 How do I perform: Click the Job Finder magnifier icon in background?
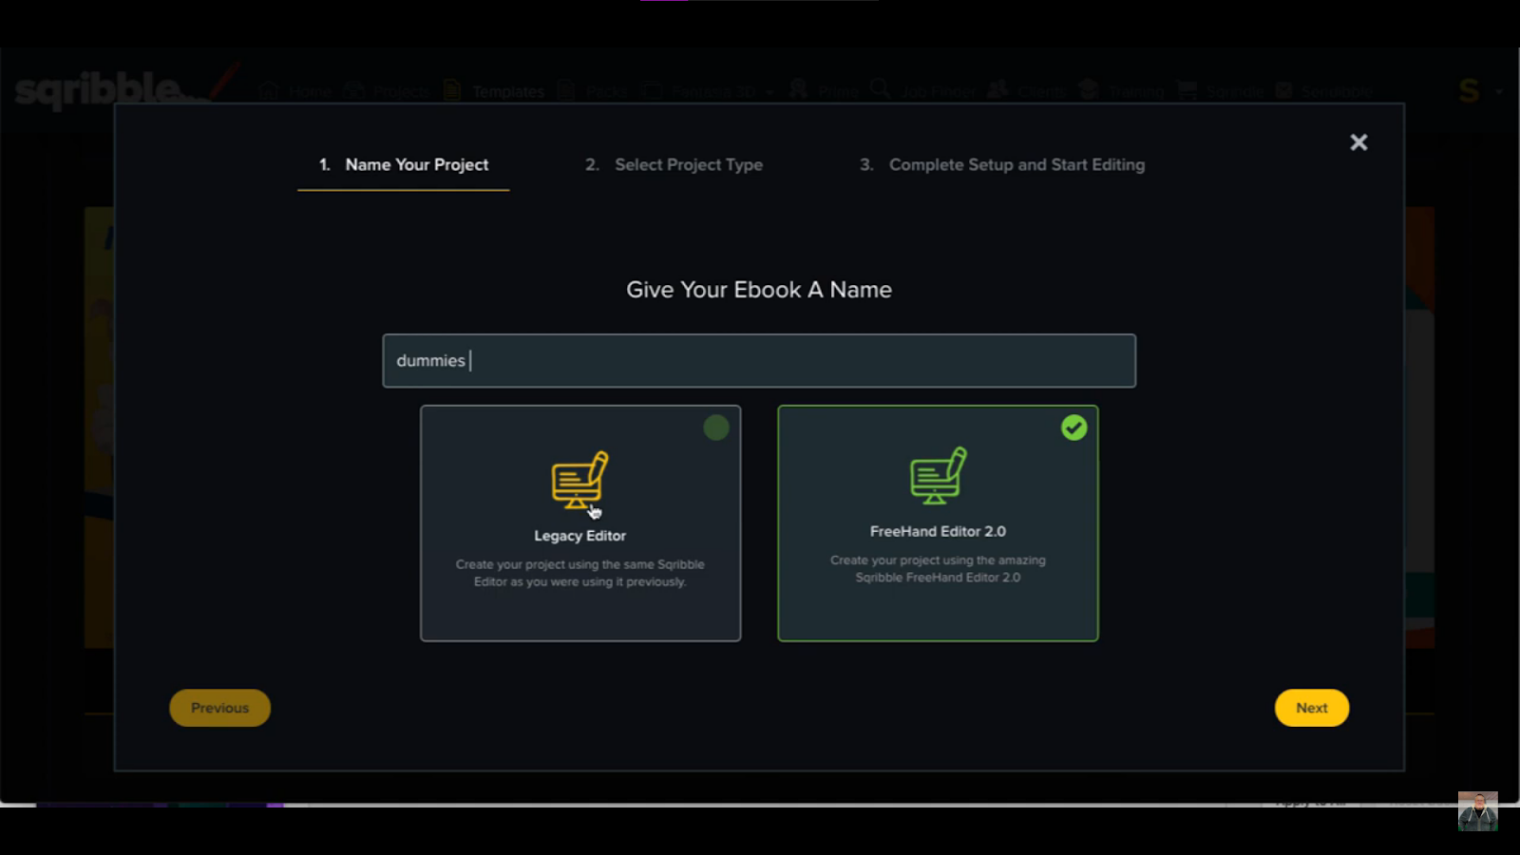coord(881,89)
